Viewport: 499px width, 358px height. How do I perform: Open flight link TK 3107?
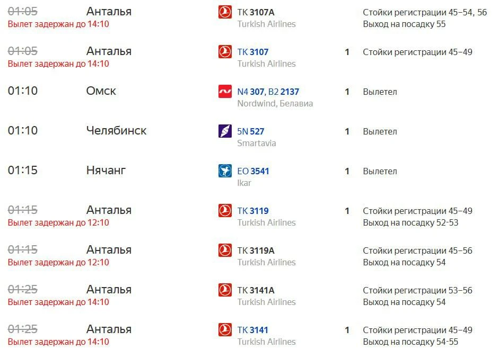[x=253, y=52]
